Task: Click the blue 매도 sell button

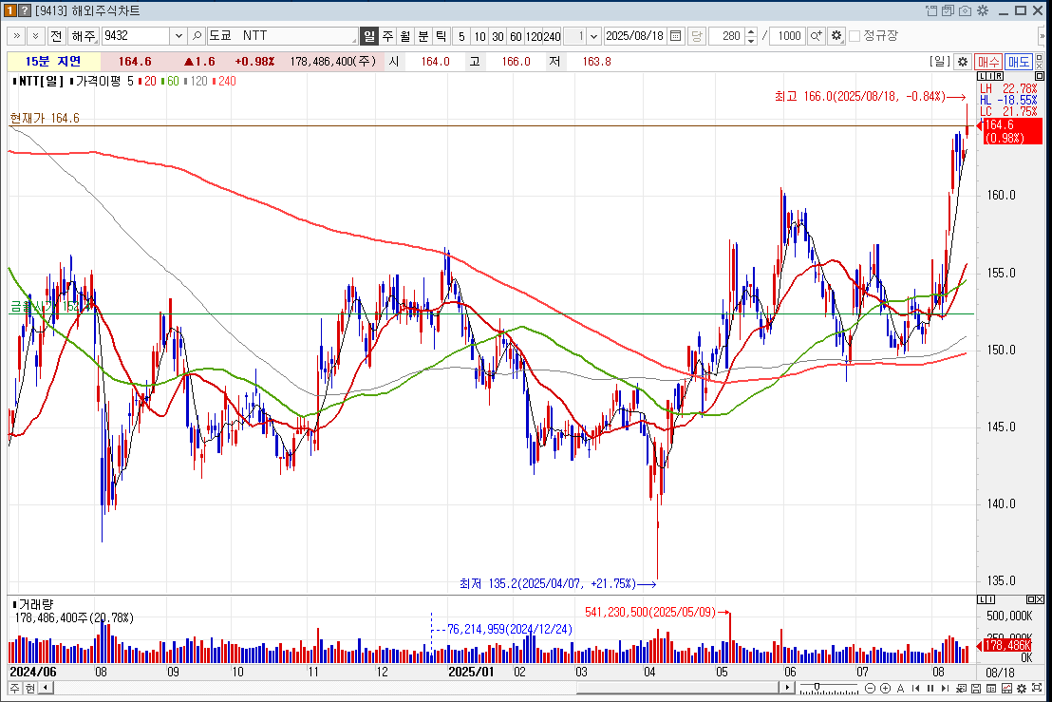Action: click(1019, 62)
